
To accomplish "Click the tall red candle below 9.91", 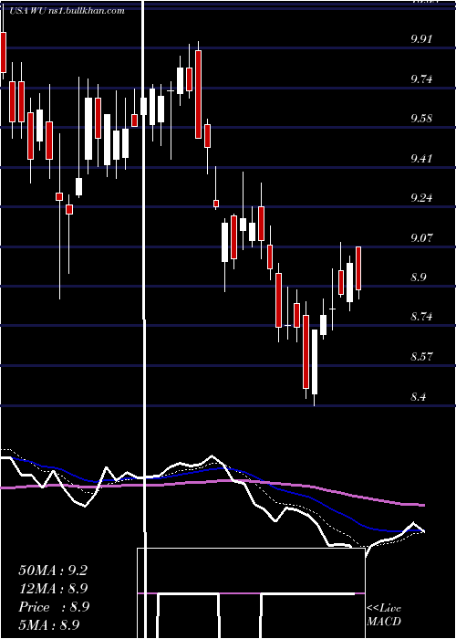I will tap(198, 94).
